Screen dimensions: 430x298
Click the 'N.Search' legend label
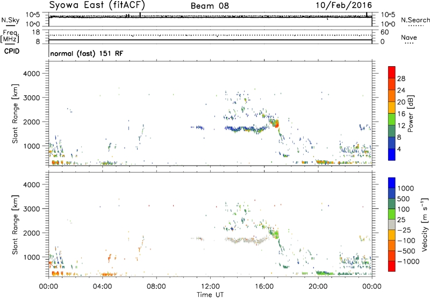(415, 20)
